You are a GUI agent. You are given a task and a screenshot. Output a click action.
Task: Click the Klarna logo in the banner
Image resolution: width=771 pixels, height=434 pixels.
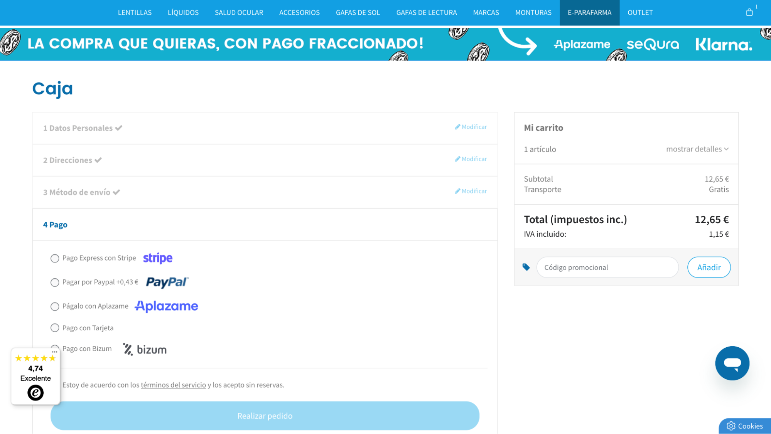click(x=724, y=45)
